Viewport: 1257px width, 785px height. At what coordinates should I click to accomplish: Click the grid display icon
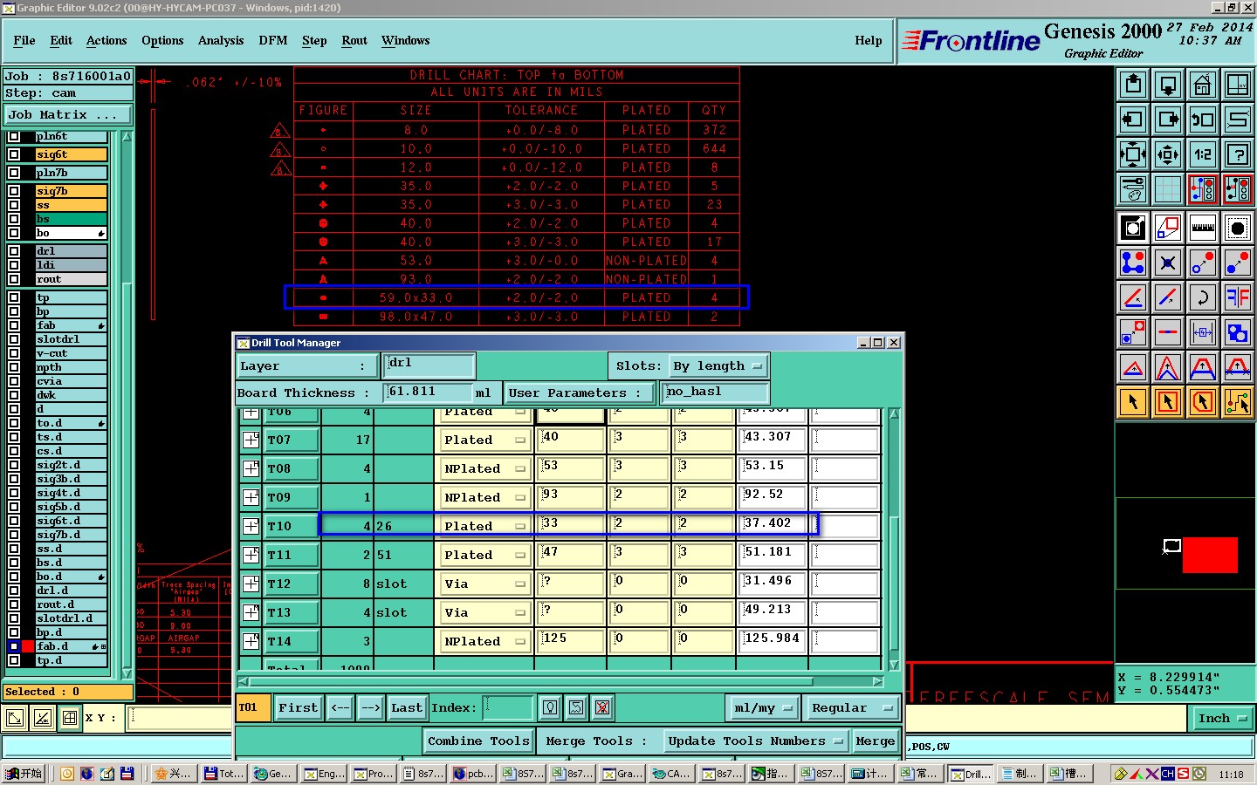coord(1168,188)
